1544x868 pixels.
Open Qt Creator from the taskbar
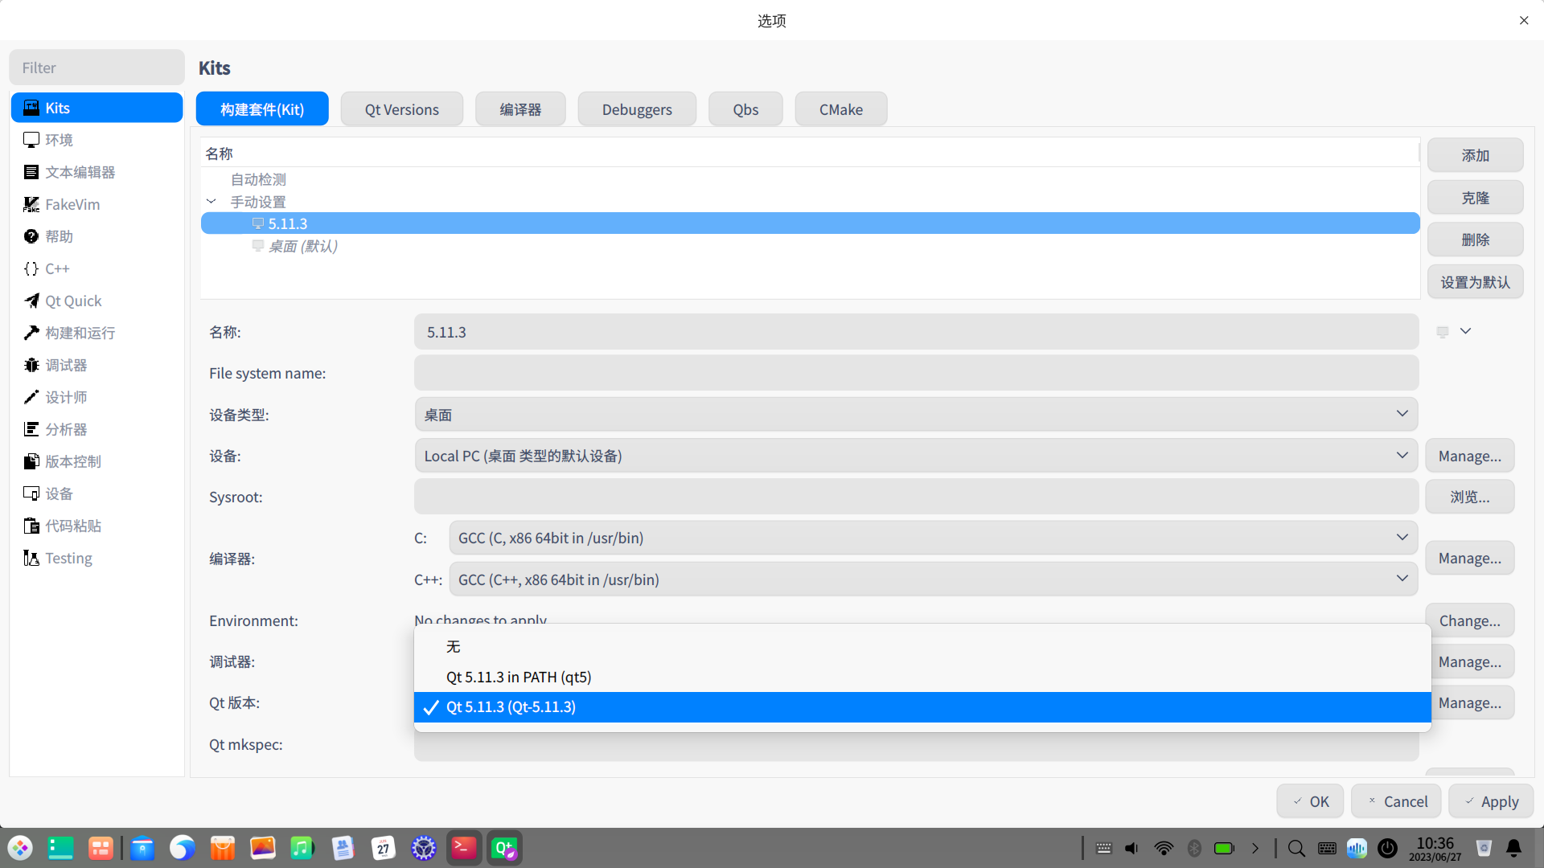click(x=504, y=848)
